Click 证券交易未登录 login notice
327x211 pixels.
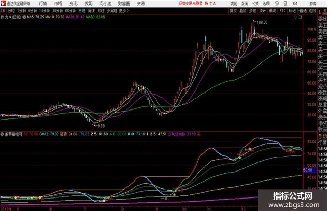coord(191,3)
